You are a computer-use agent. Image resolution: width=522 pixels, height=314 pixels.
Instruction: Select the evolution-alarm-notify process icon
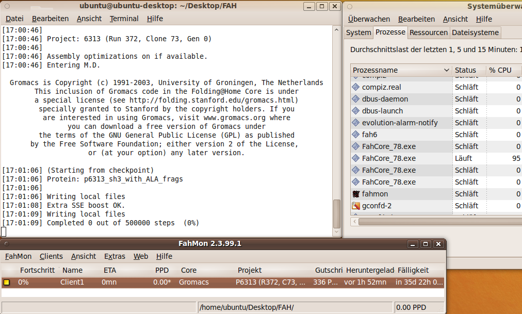(355, 123)
